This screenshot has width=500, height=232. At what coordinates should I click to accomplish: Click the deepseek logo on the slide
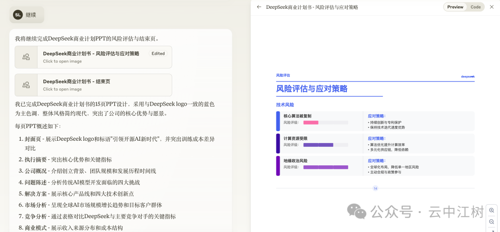coord(468,76)
